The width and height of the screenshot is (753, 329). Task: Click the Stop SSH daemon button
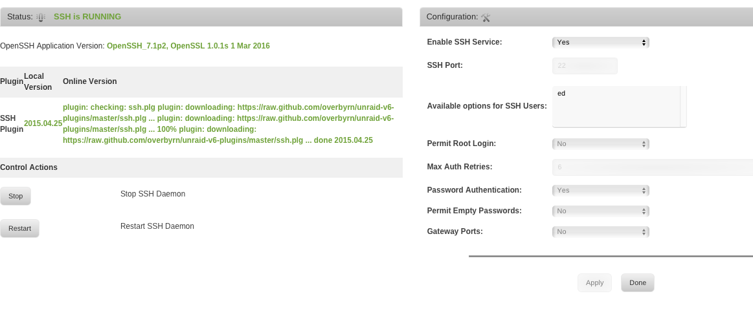pos(16,196)
